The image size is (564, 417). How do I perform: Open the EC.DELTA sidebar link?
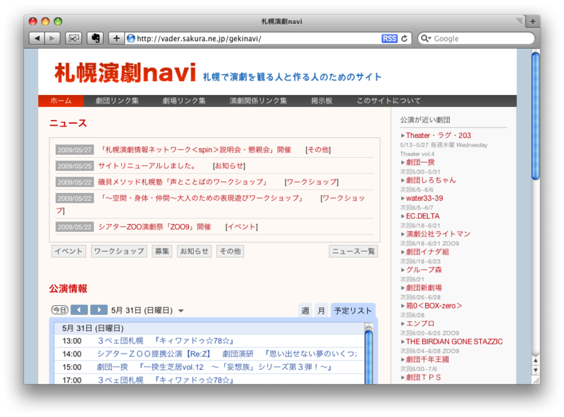422,216
